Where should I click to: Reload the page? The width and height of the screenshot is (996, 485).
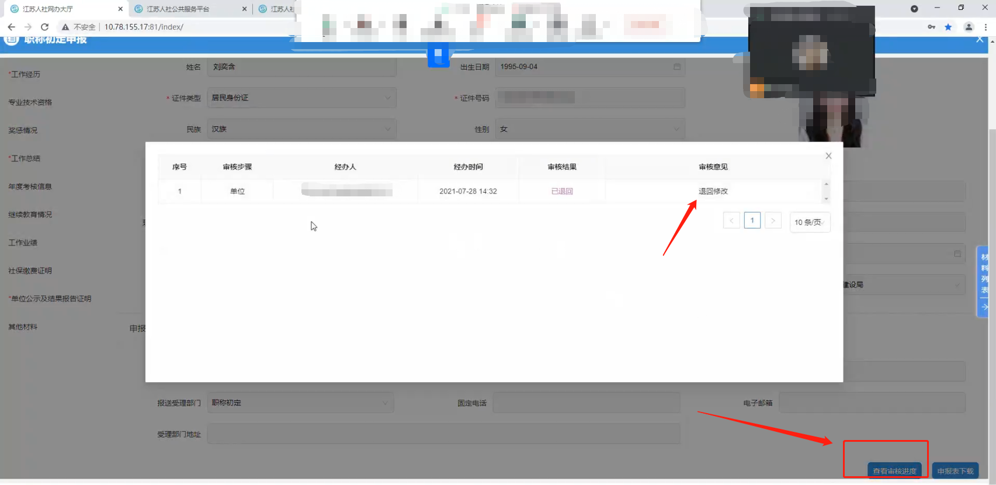pos(44,27)
